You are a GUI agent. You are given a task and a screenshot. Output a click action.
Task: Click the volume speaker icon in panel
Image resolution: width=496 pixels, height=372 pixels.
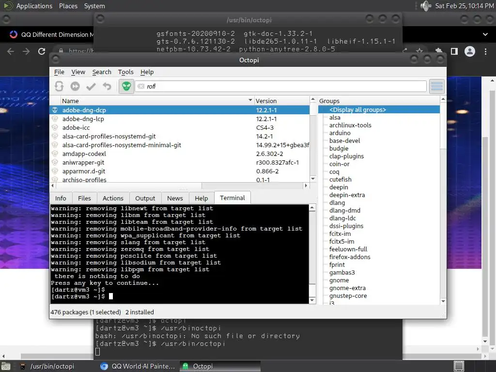point(426,6)
